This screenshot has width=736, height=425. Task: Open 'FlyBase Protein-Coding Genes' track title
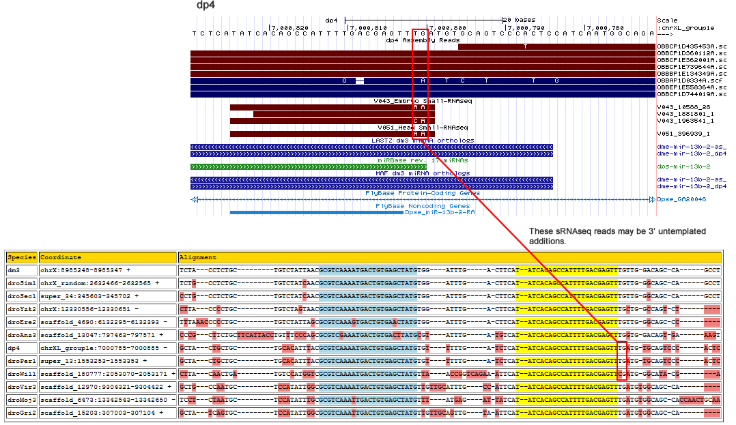(423, 193)
